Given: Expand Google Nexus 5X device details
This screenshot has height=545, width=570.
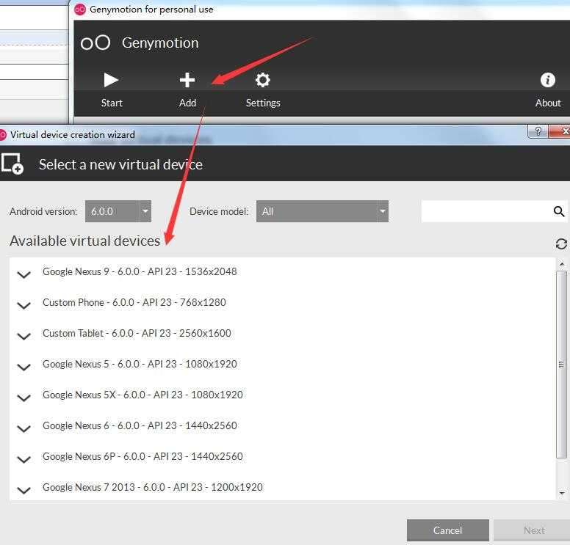Looking at the screenshot, I should click(24, 398).
